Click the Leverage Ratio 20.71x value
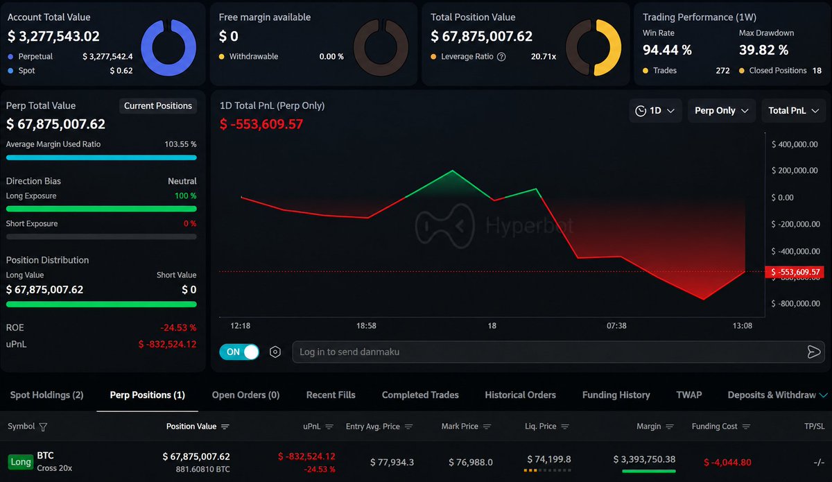The image size is (832, 482). 544,56
